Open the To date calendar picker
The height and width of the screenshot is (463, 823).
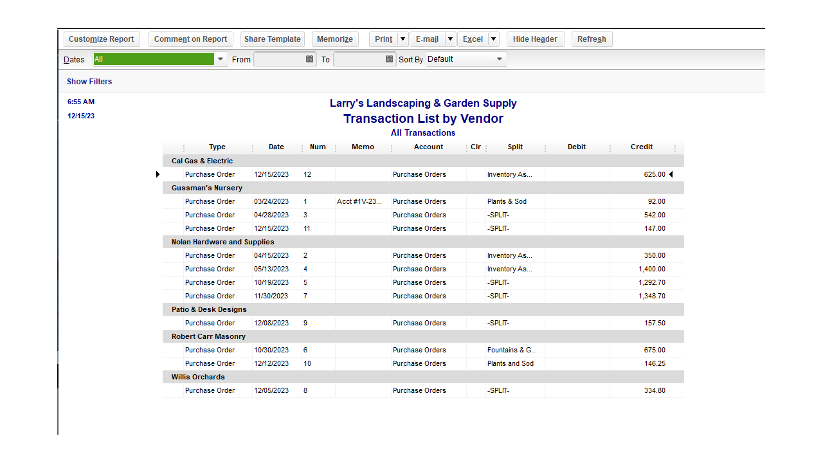tap(389, 59)
